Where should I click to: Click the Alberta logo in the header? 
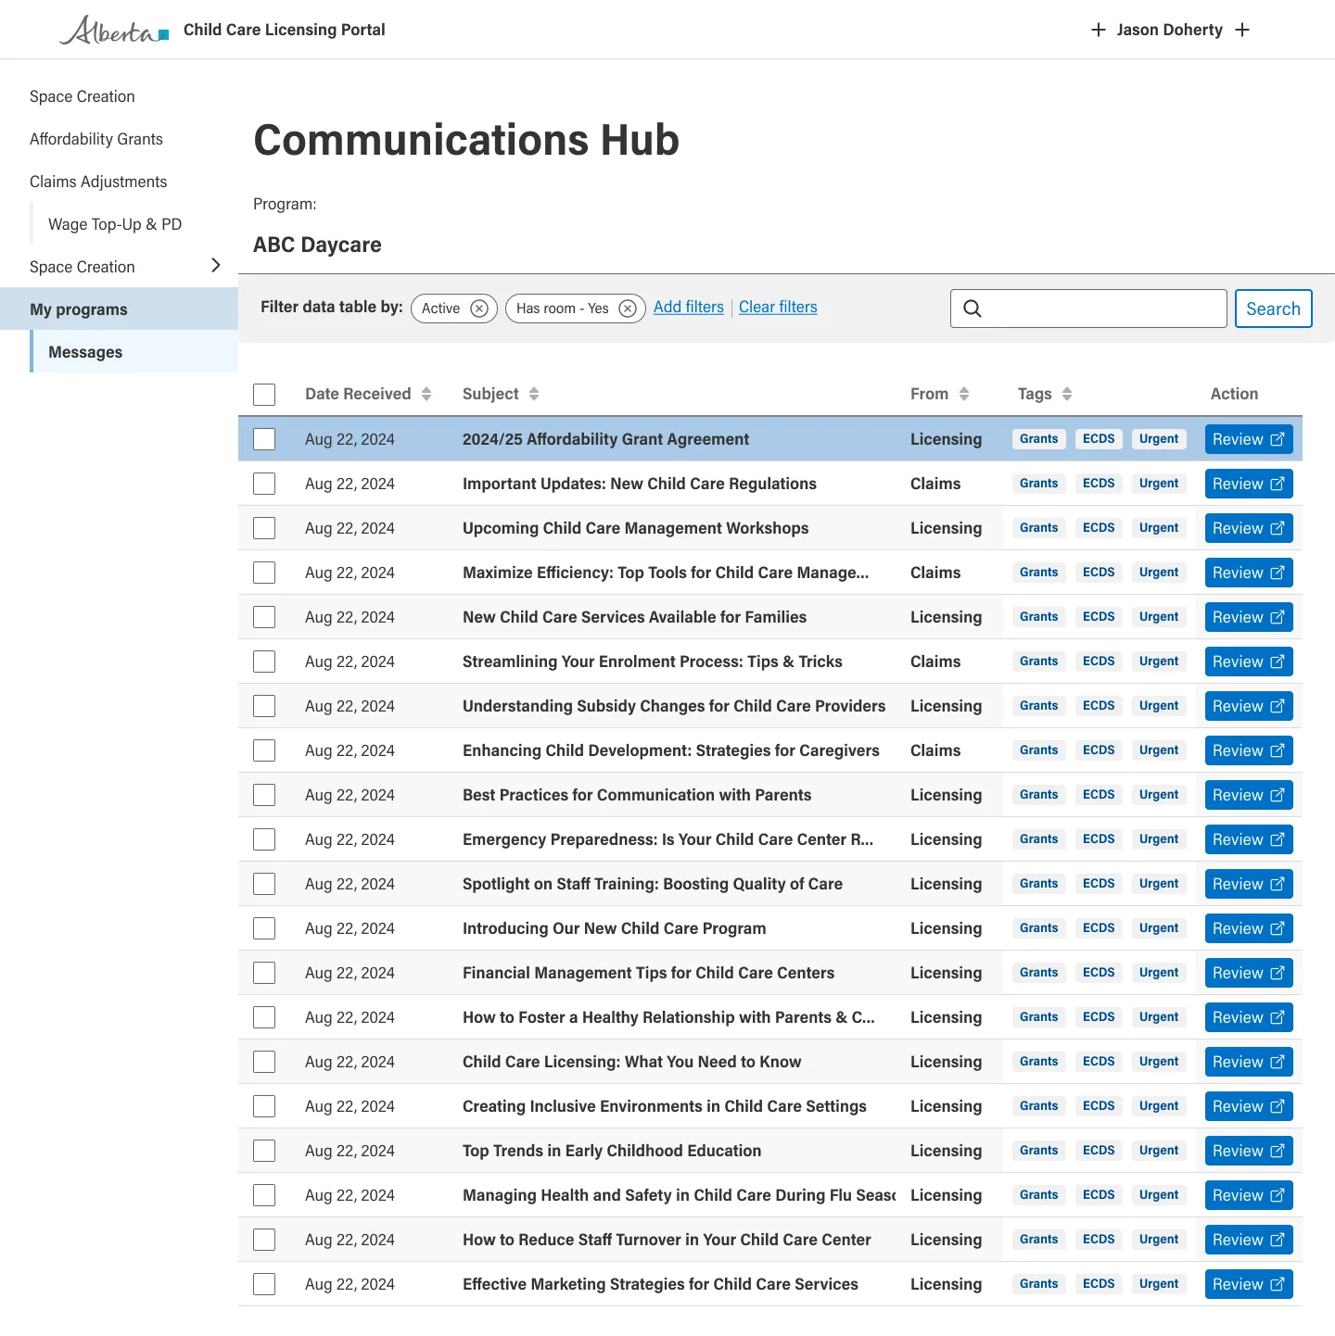(115, 31)
